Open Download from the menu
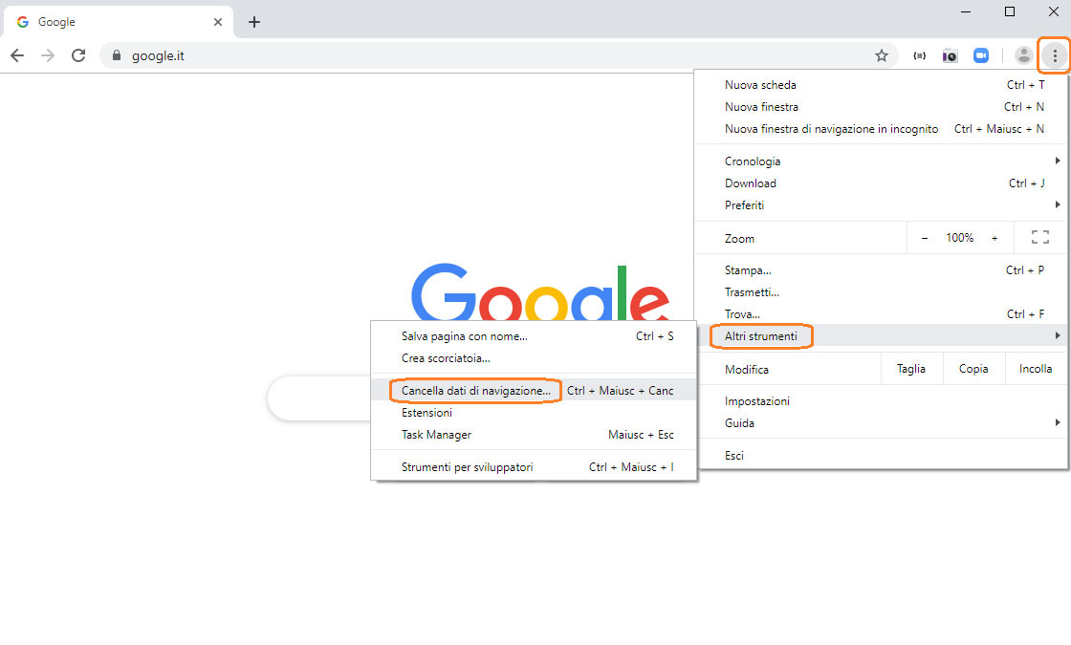This screenshot has width=1071, height=645. click(x=881, y=183)
